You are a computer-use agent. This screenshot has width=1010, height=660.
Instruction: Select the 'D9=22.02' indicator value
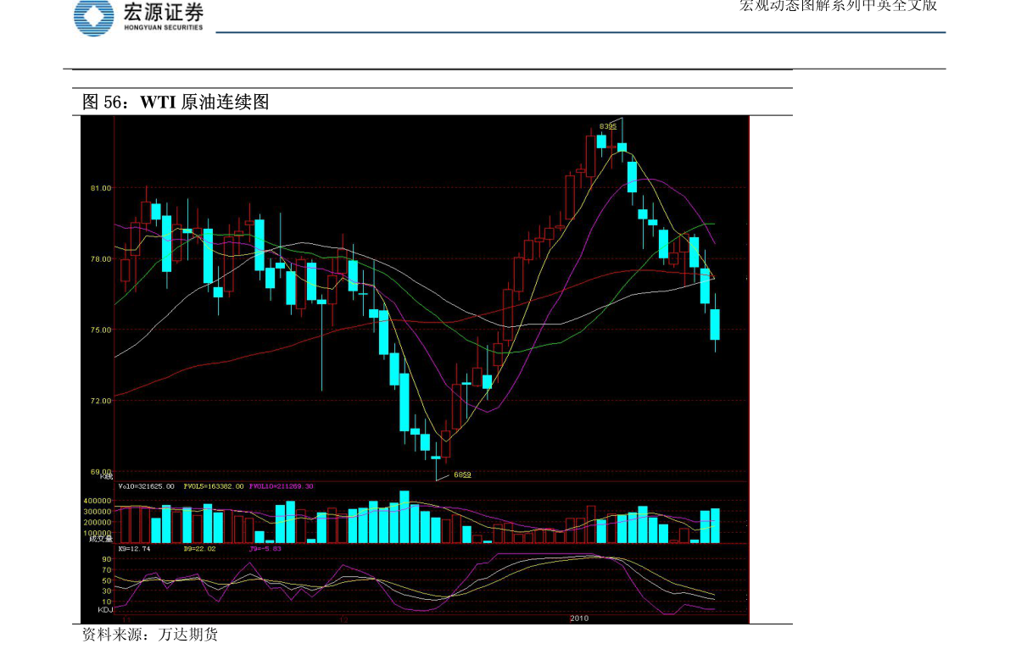tap(199, 549)
